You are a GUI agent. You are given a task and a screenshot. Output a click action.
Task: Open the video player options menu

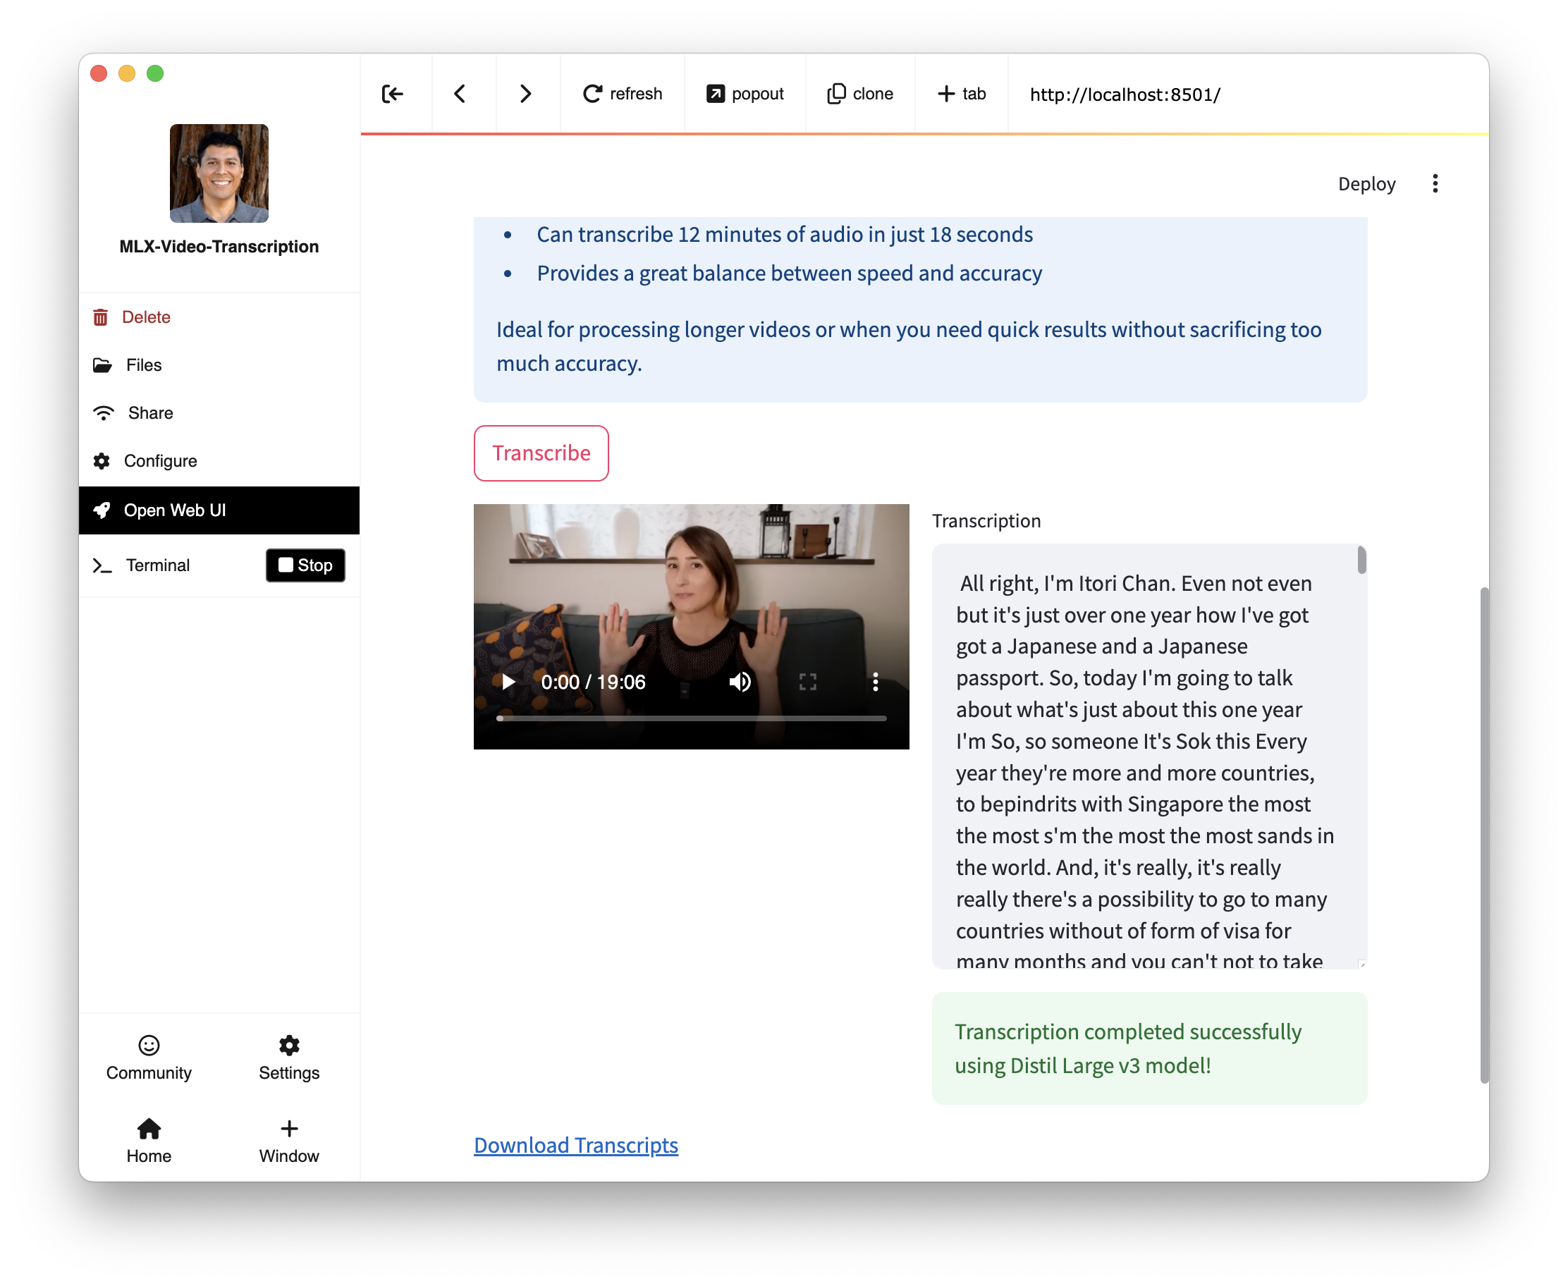pyautogui.click(x=876, y=682)
